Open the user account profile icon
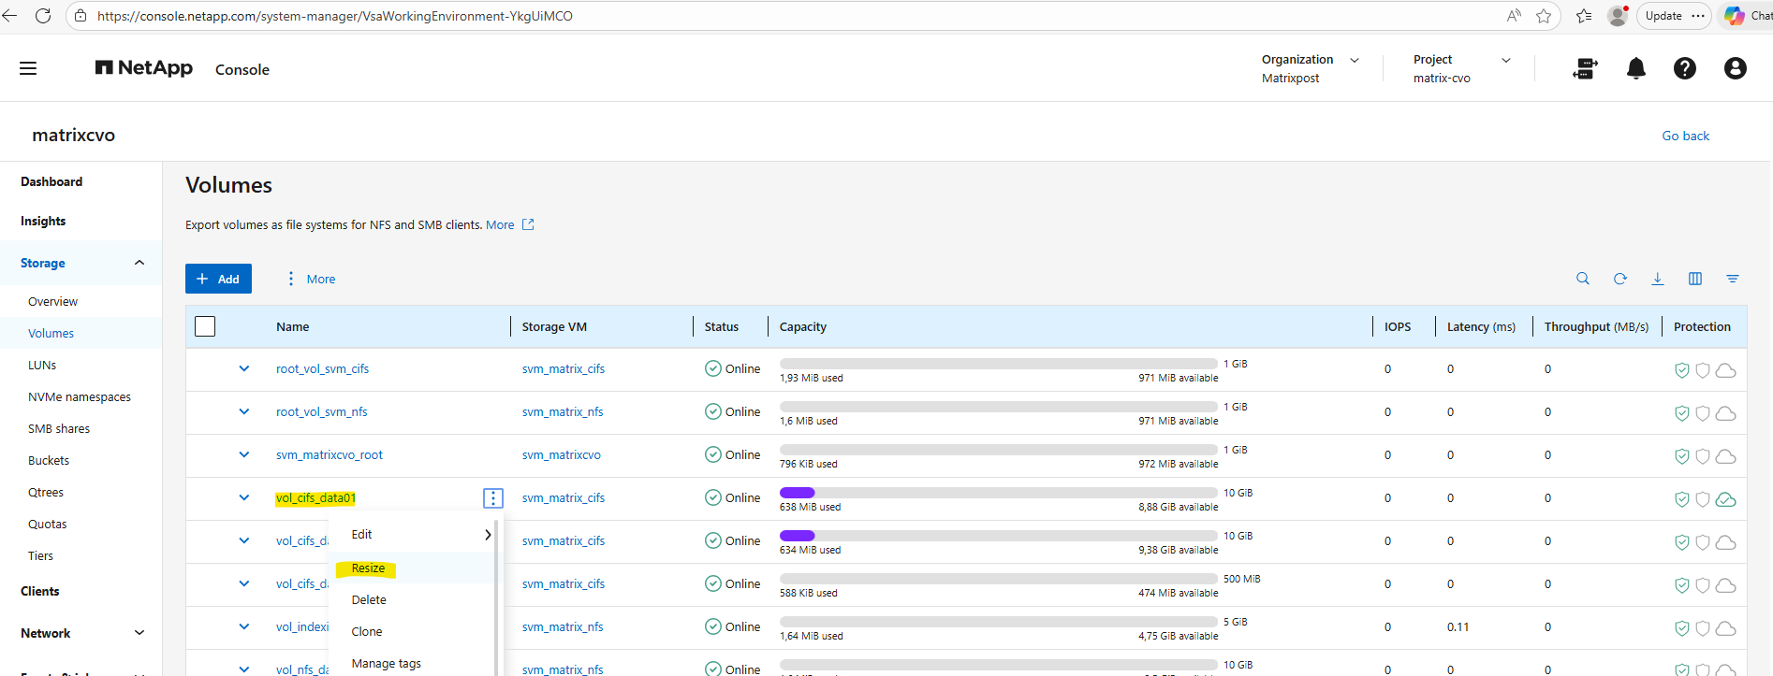This screenshot has width=1773, height=676. tap(1735, 68)
